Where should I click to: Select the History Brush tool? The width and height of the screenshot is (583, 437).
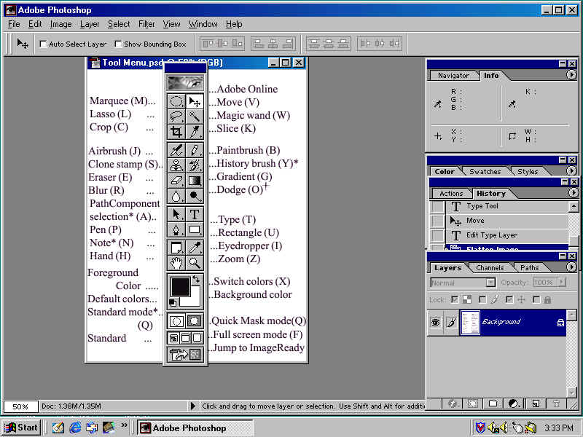click(x=195, y=165)
